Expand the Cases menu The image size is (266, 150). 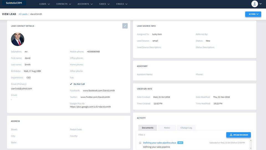[x=104, y=4]
